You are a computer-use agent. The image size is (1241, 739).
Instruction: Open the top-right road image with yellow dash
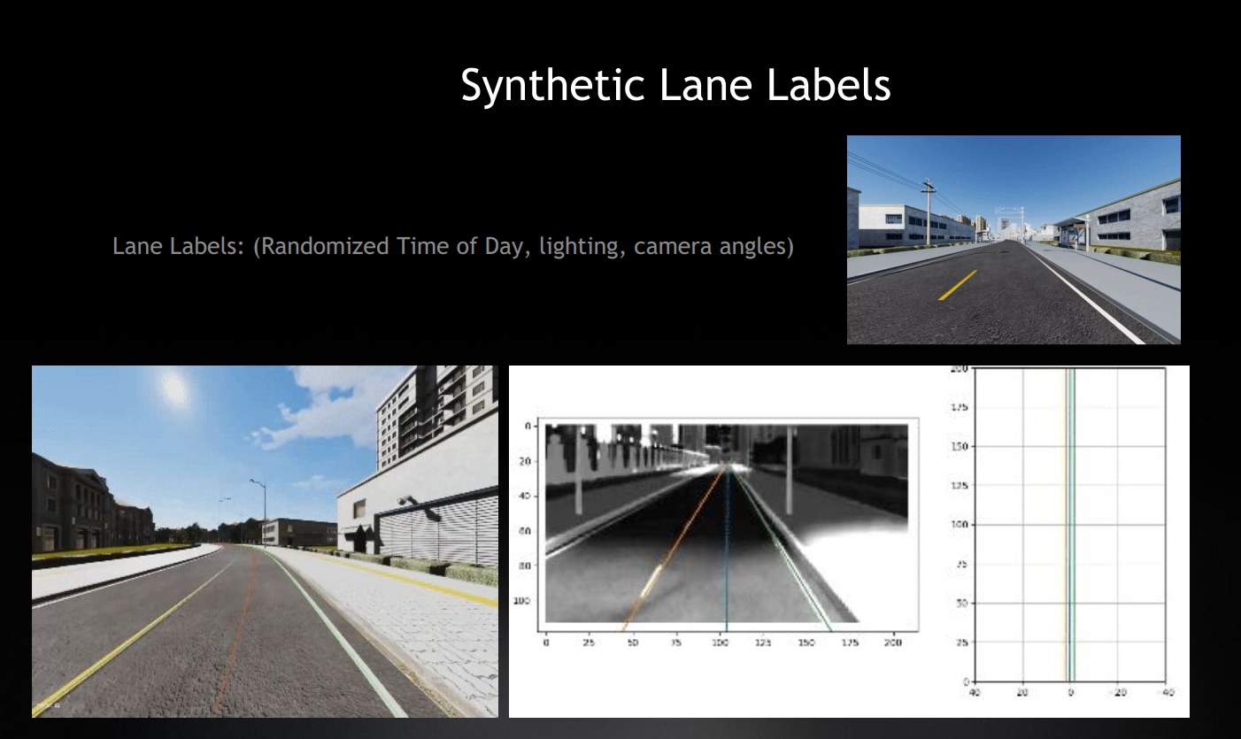pos(1014,240)
